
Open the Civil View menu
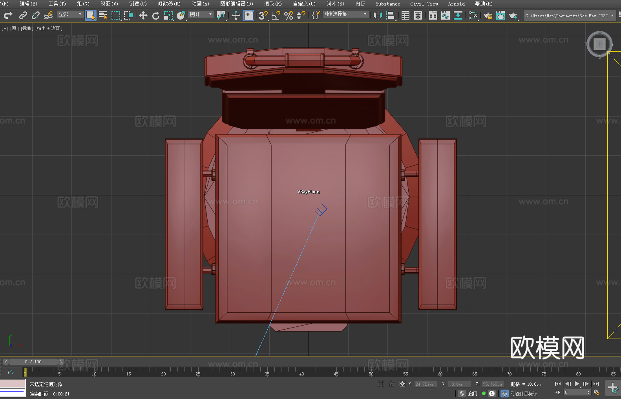click(x=424, y=4)
